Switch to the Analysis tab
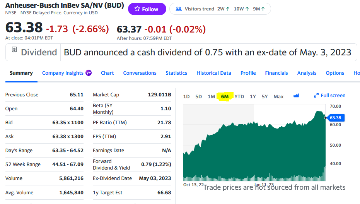Viewport: 360px width, 204px height. 307,73
